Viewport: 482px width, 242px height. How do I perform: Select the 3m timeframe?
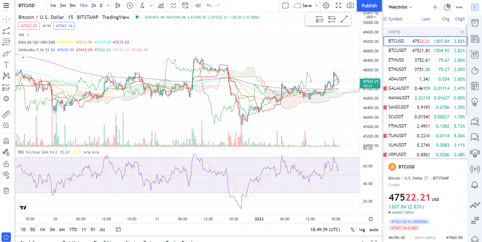click(63, 6)
